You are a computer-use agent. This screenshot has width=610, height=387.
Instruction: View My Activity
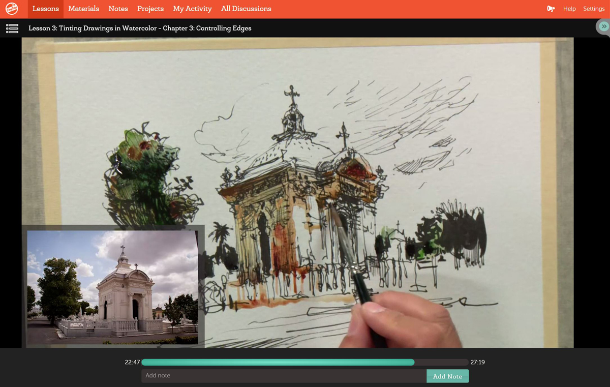pyautogui.click(x=192, y=8)
